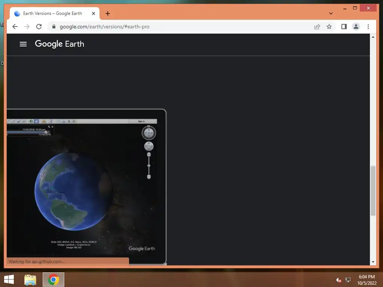
Task: Click the scrollbar down arrow
Action: pyautogui.click(x=373, y=262)
